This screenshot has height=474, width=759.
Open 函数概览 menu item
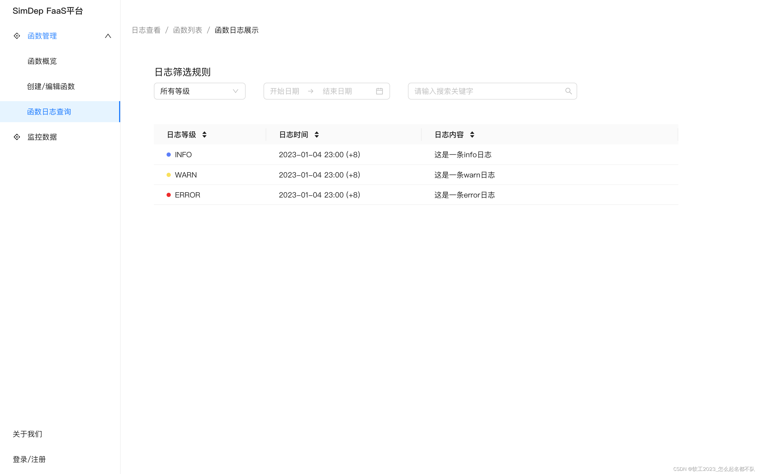42,61
